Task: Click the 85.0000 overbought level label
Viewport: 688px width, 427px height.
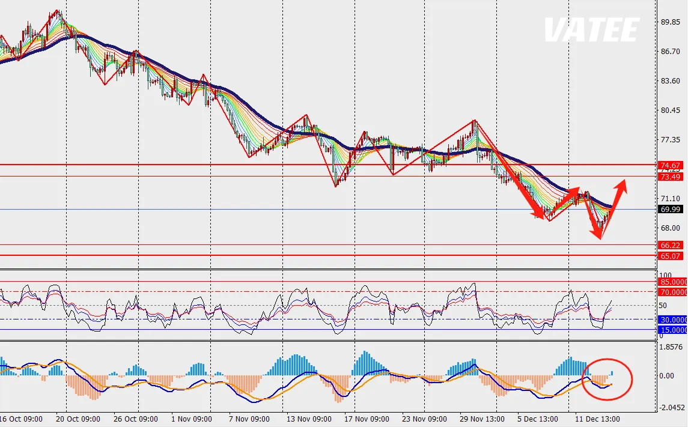Action: tap(673, 282)
